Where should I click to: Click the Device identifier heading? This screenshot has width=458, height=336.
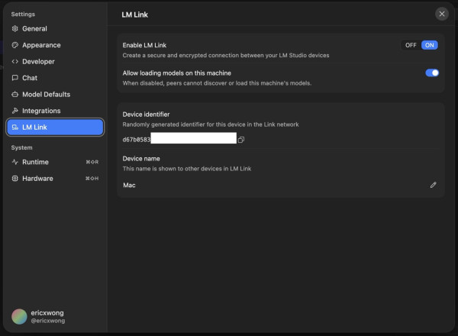pos(146,115)
